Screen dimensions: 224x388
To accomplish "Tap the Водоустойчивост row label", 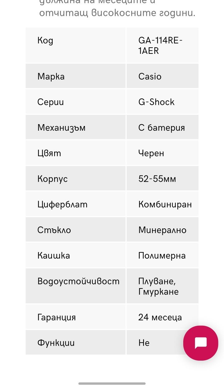I will [78, 281].
